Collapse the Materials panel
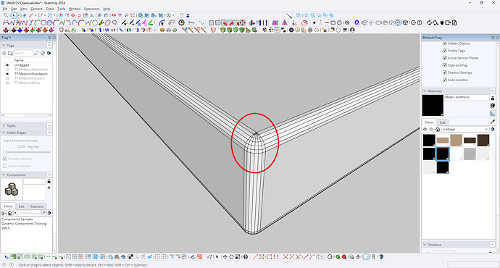 pos(425,91)
